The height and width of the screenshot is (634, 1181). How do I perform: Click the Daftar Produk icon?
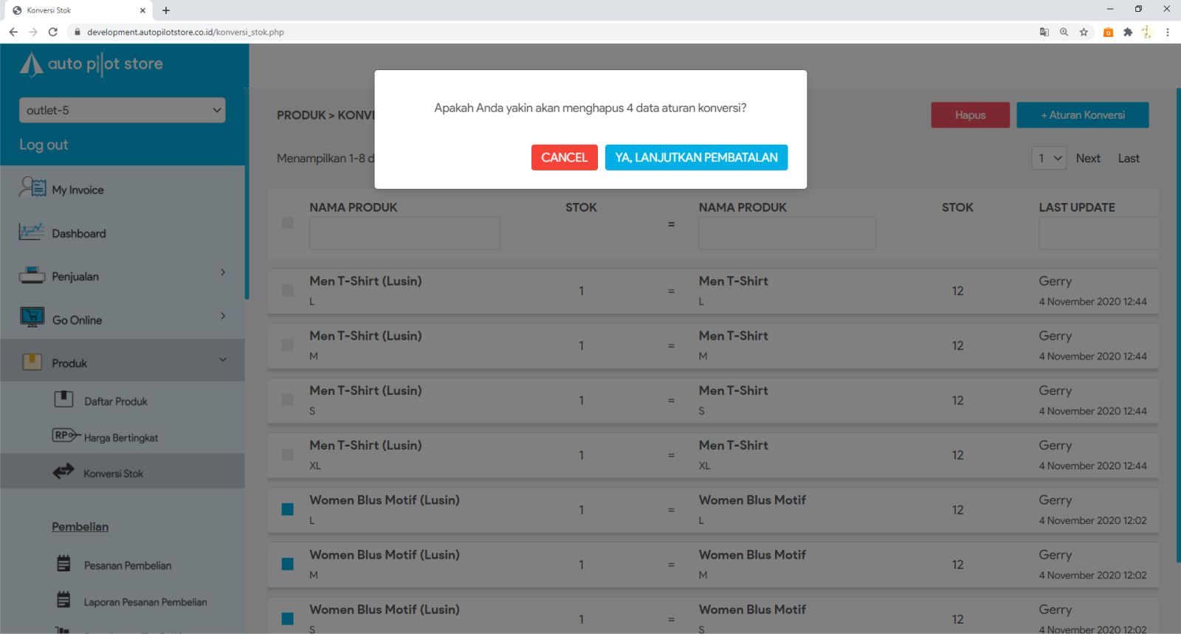click(63, 400)
